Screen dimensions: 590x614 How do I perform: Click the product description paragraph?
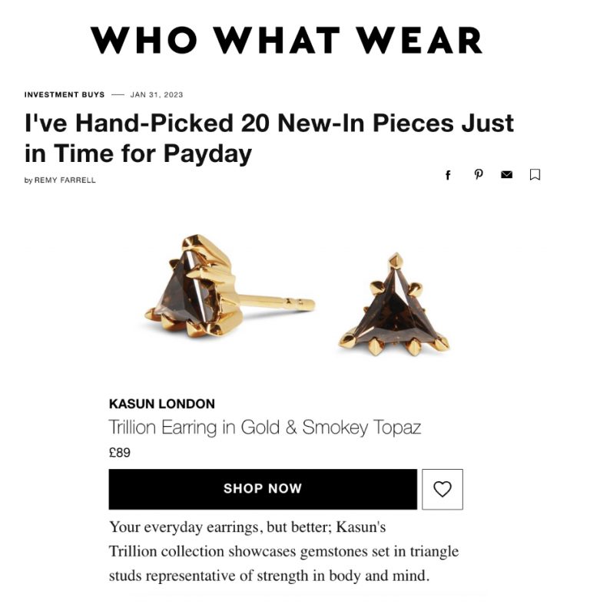click(x=283, y=551)
